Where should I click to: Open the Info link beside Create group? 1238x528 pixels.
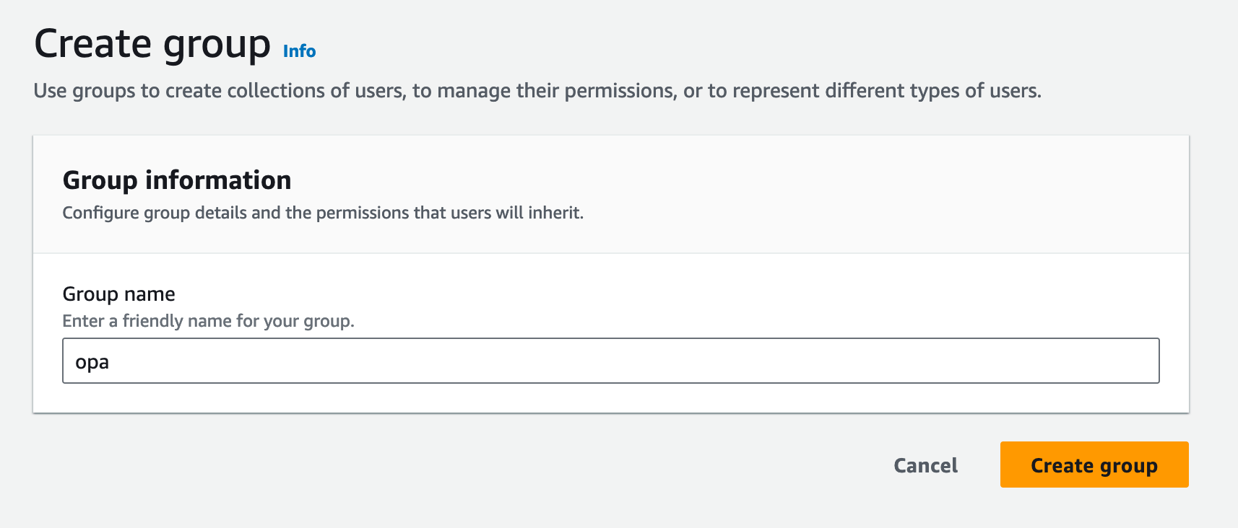click(x=299, y=51)
